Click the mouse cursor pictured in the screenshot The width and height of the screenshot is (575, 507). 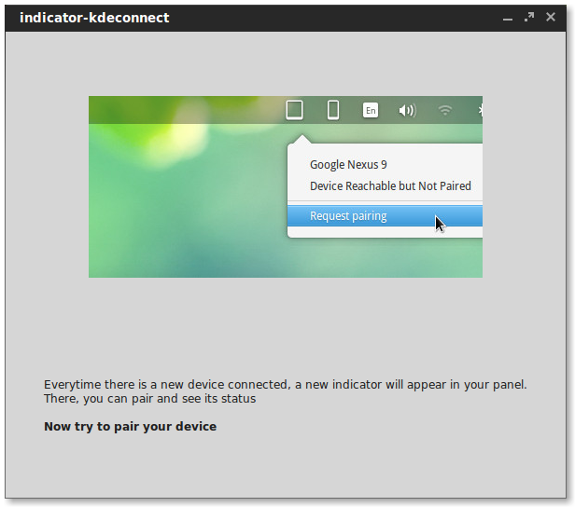click(440, 224)
